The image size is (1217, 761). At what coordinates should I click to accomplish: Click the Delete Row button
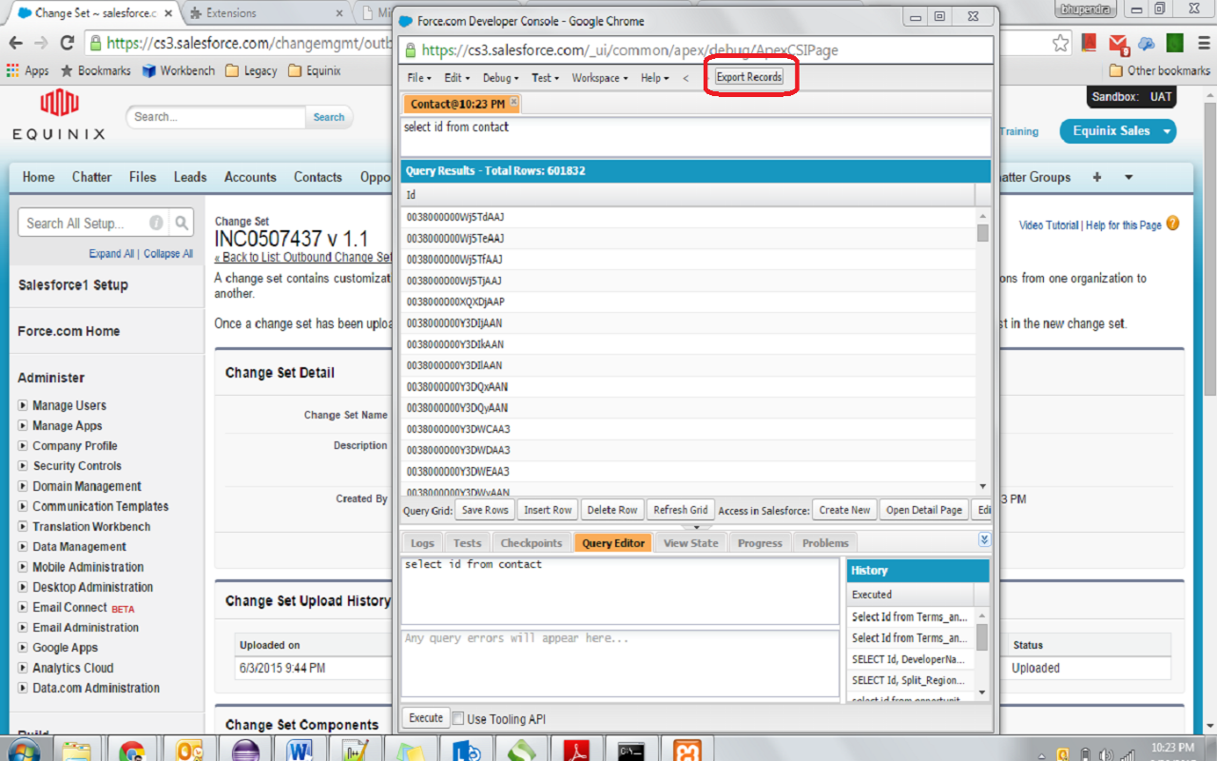pyautogui.click(x=612, y=510)
